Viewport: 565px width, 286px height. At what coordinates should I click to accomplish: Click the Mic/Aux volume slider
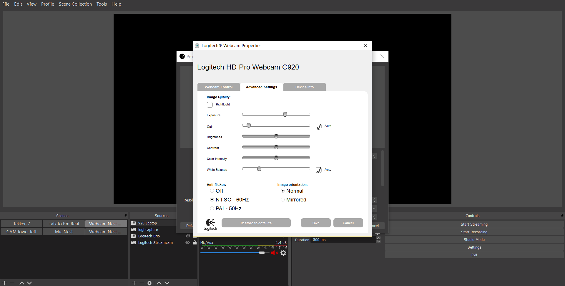click(x=235, y=253)
